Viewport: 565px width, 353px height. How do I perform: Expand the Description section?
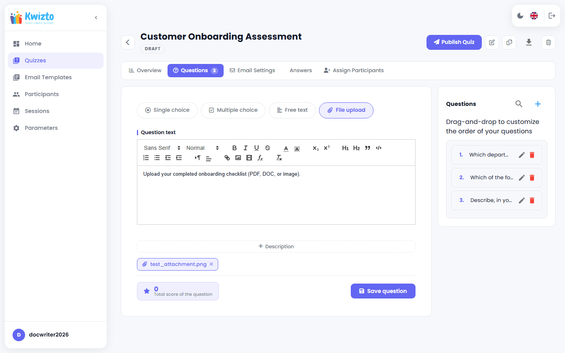(276, 246)
